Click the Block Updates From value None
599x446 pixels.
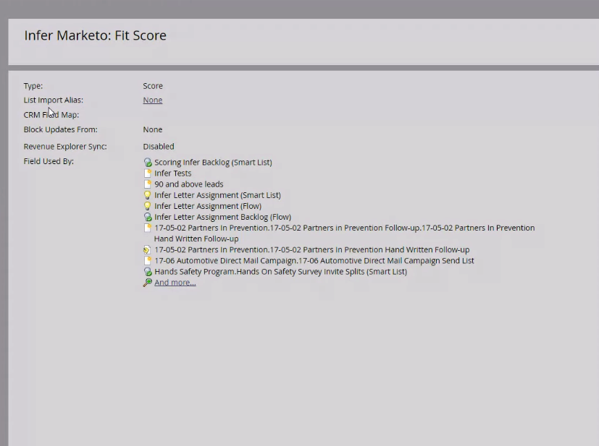(152, 129)
